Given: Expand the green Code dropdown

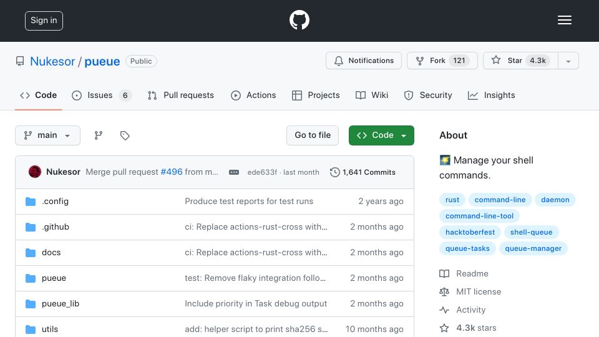Looking at the screenshot, I should 381,135.
